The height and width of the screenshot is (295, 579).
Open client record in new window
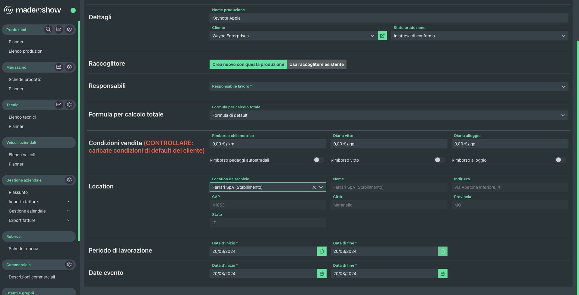pos(382,36)
